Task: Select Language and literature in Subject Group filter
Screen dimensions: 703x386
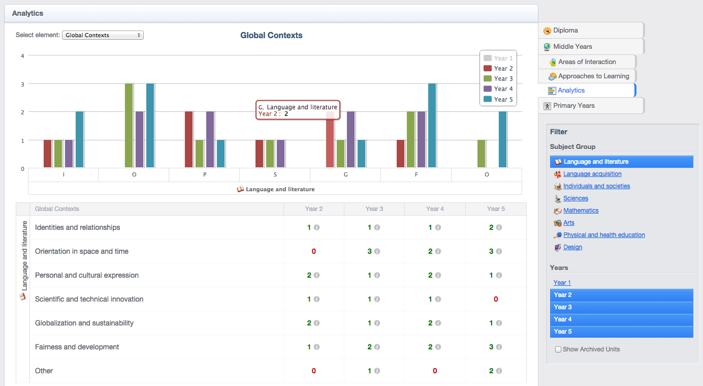Action: point(622,162)
